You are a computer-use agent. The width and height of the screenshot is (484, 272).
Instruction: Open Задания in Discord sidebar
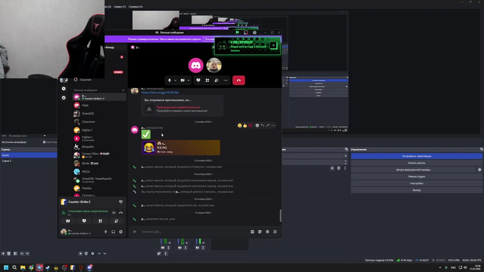[x=85, y=80]
